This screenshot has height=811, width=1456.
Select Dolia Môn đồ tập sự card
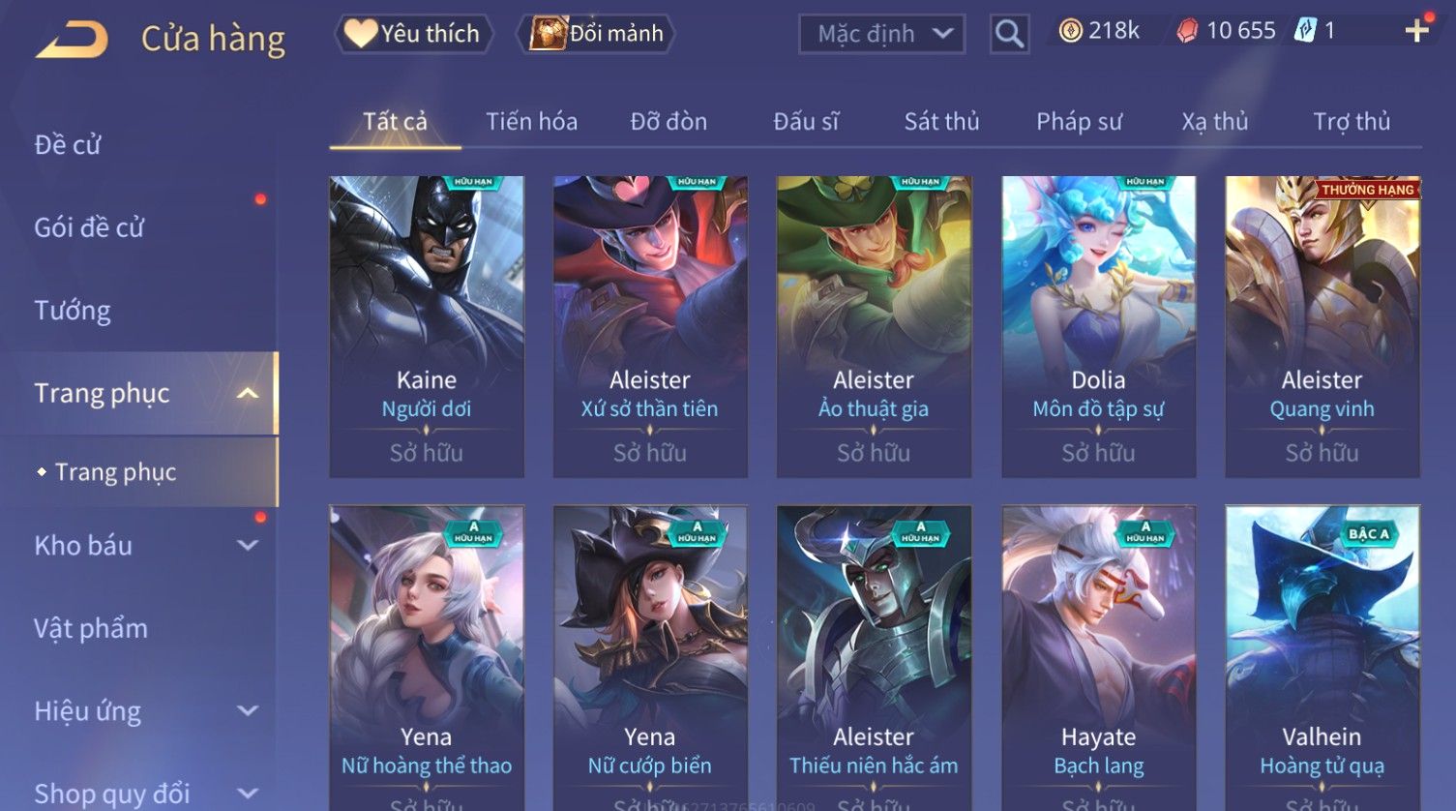(1098, 326)
